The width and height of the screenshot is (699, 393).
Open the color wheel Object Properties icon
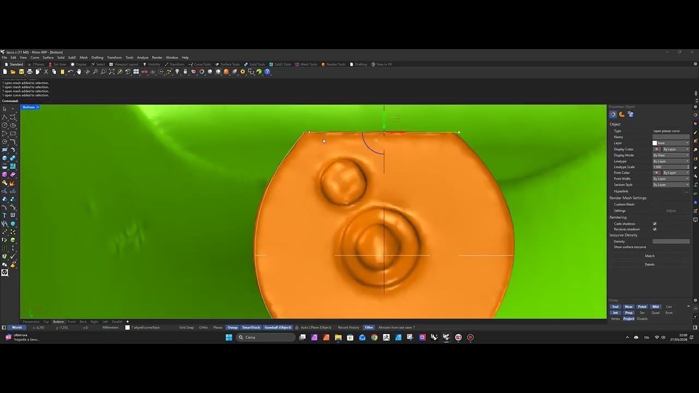pos(202,72)
